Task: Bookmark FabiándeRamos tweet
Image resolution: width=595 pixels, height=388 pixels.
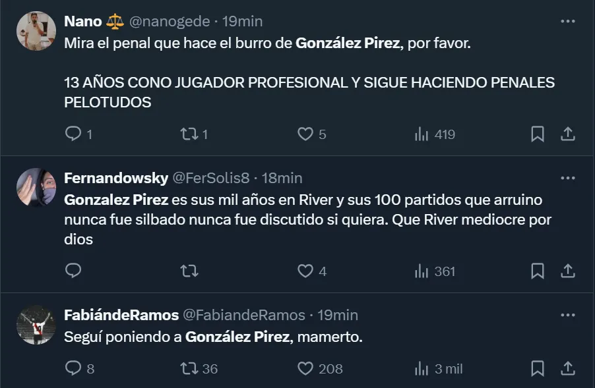Action: coord(538,368)
